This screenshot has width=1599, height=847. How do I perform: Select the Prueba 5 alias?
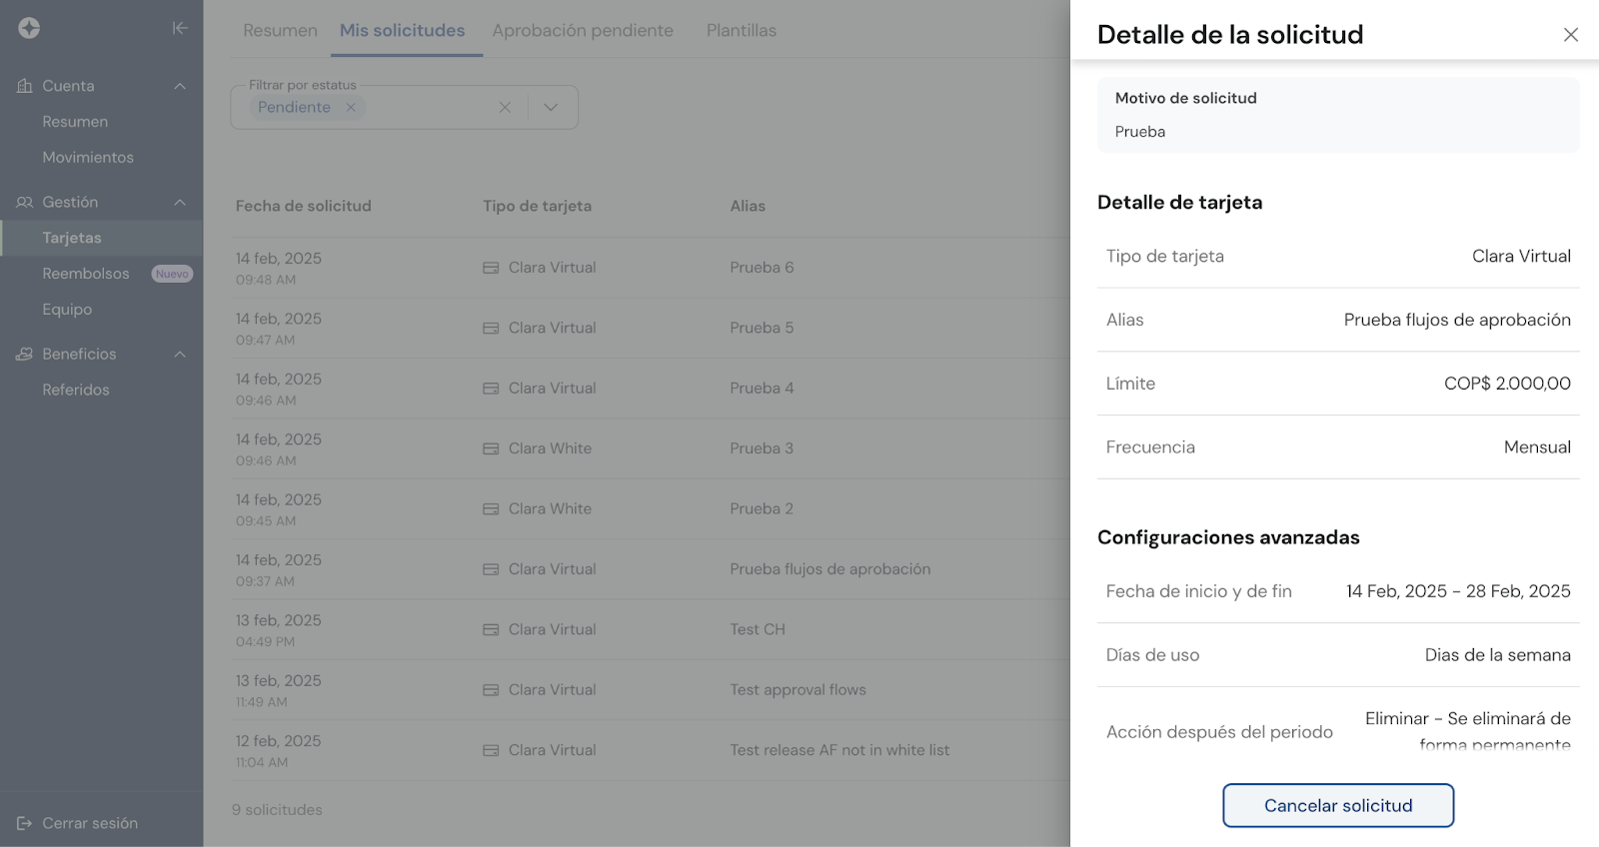pyautogui.click(x=762, y=328)
